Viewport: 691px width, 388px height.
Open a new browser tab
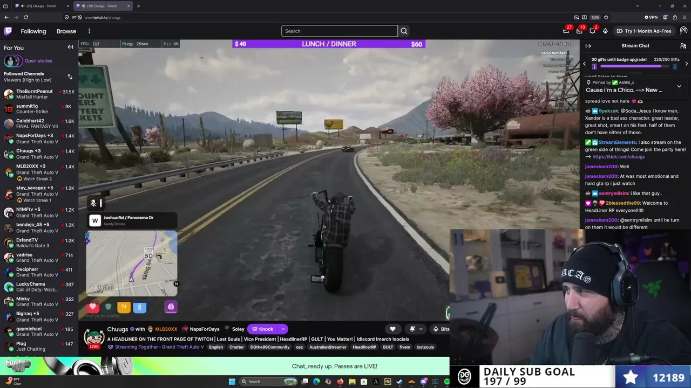(139, 6)
